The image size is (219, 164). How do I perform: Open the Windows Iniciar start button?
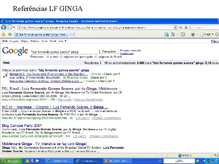pyautogui.click(x=11, y=161)
